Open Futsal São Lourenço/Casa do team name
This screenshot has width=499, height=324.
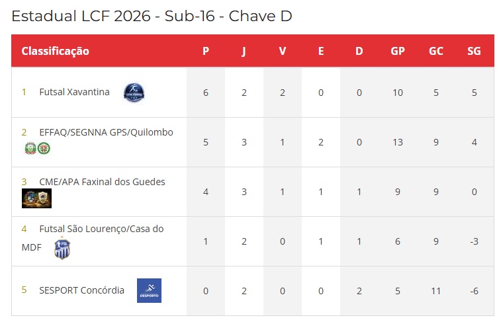point(101,229)
